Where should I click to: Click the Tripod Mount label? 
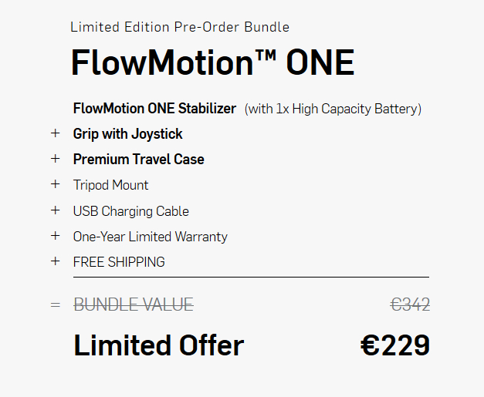pos(111,185)
